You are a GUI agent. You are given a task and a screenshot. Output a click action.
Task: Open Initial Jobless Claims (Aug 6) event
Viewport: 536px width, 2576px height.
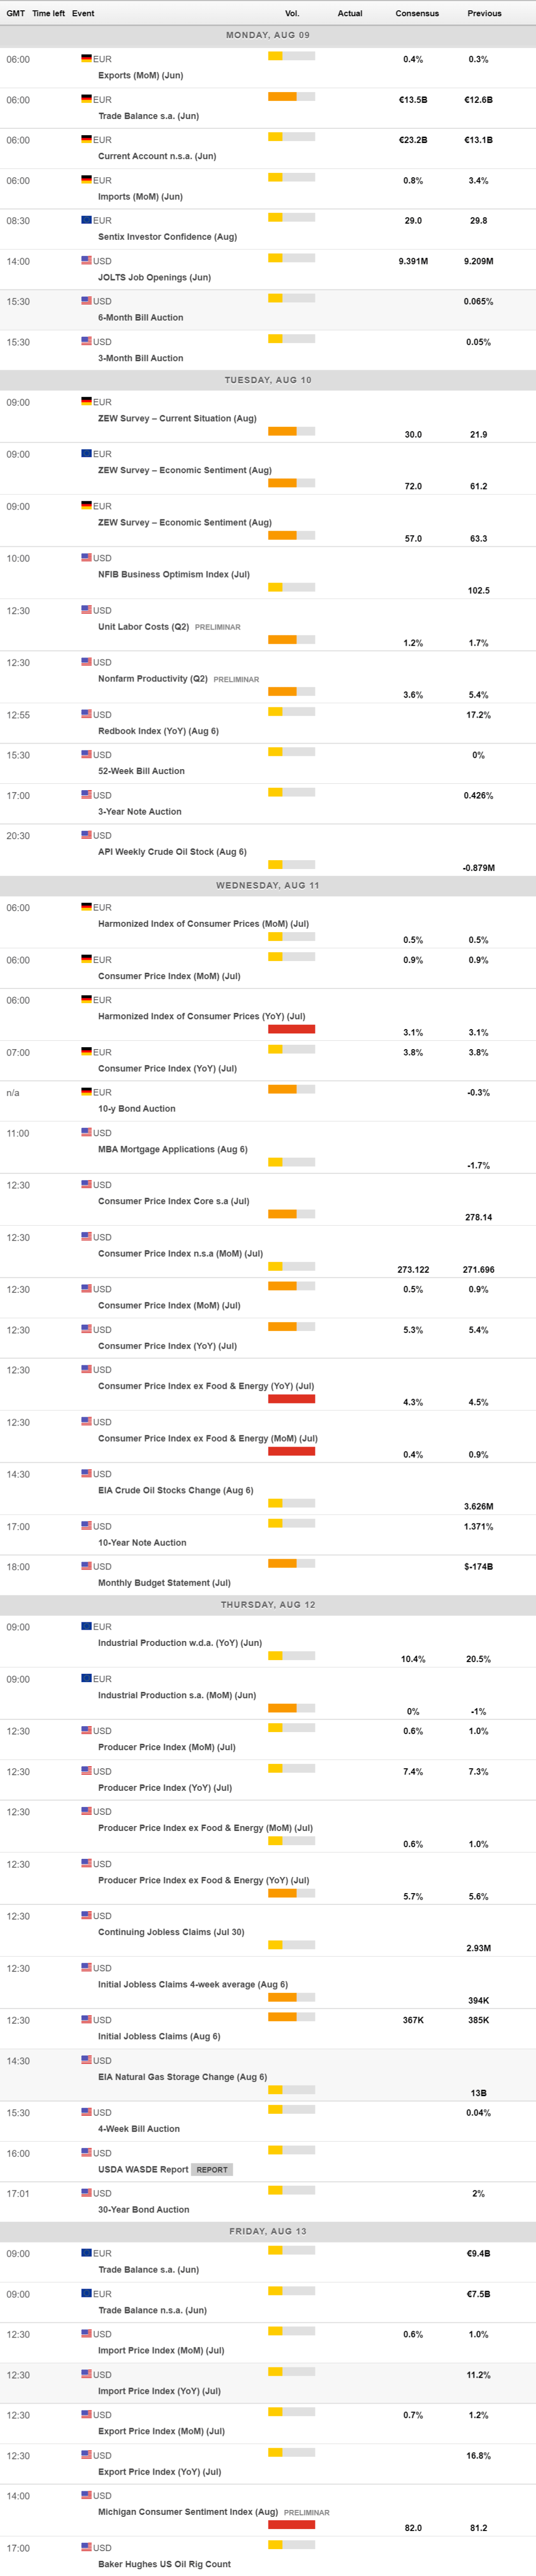pos(159,2036)
